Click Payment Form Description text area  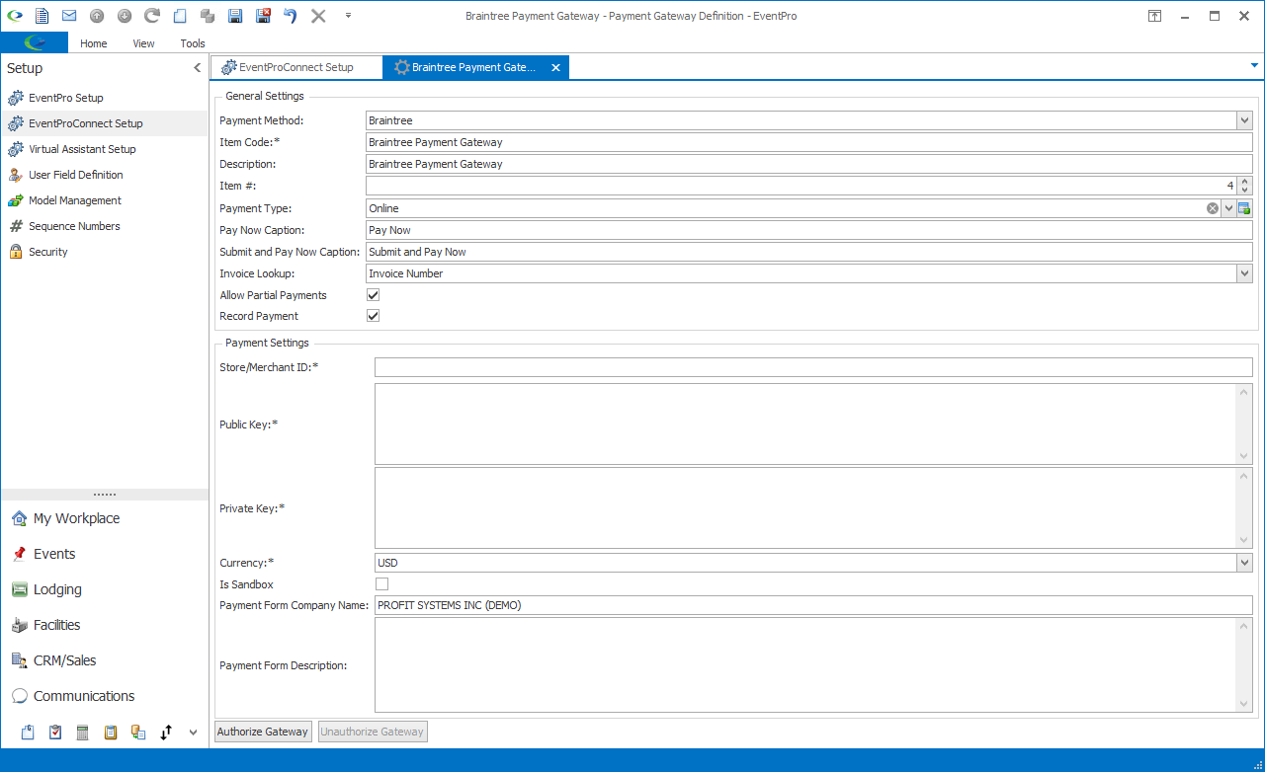(x=806, y=664)
